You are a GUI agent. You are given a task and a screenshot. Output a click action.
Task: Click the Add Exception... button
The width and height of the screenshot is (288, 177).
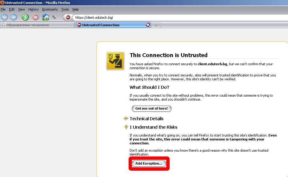(x=149, y=163)
